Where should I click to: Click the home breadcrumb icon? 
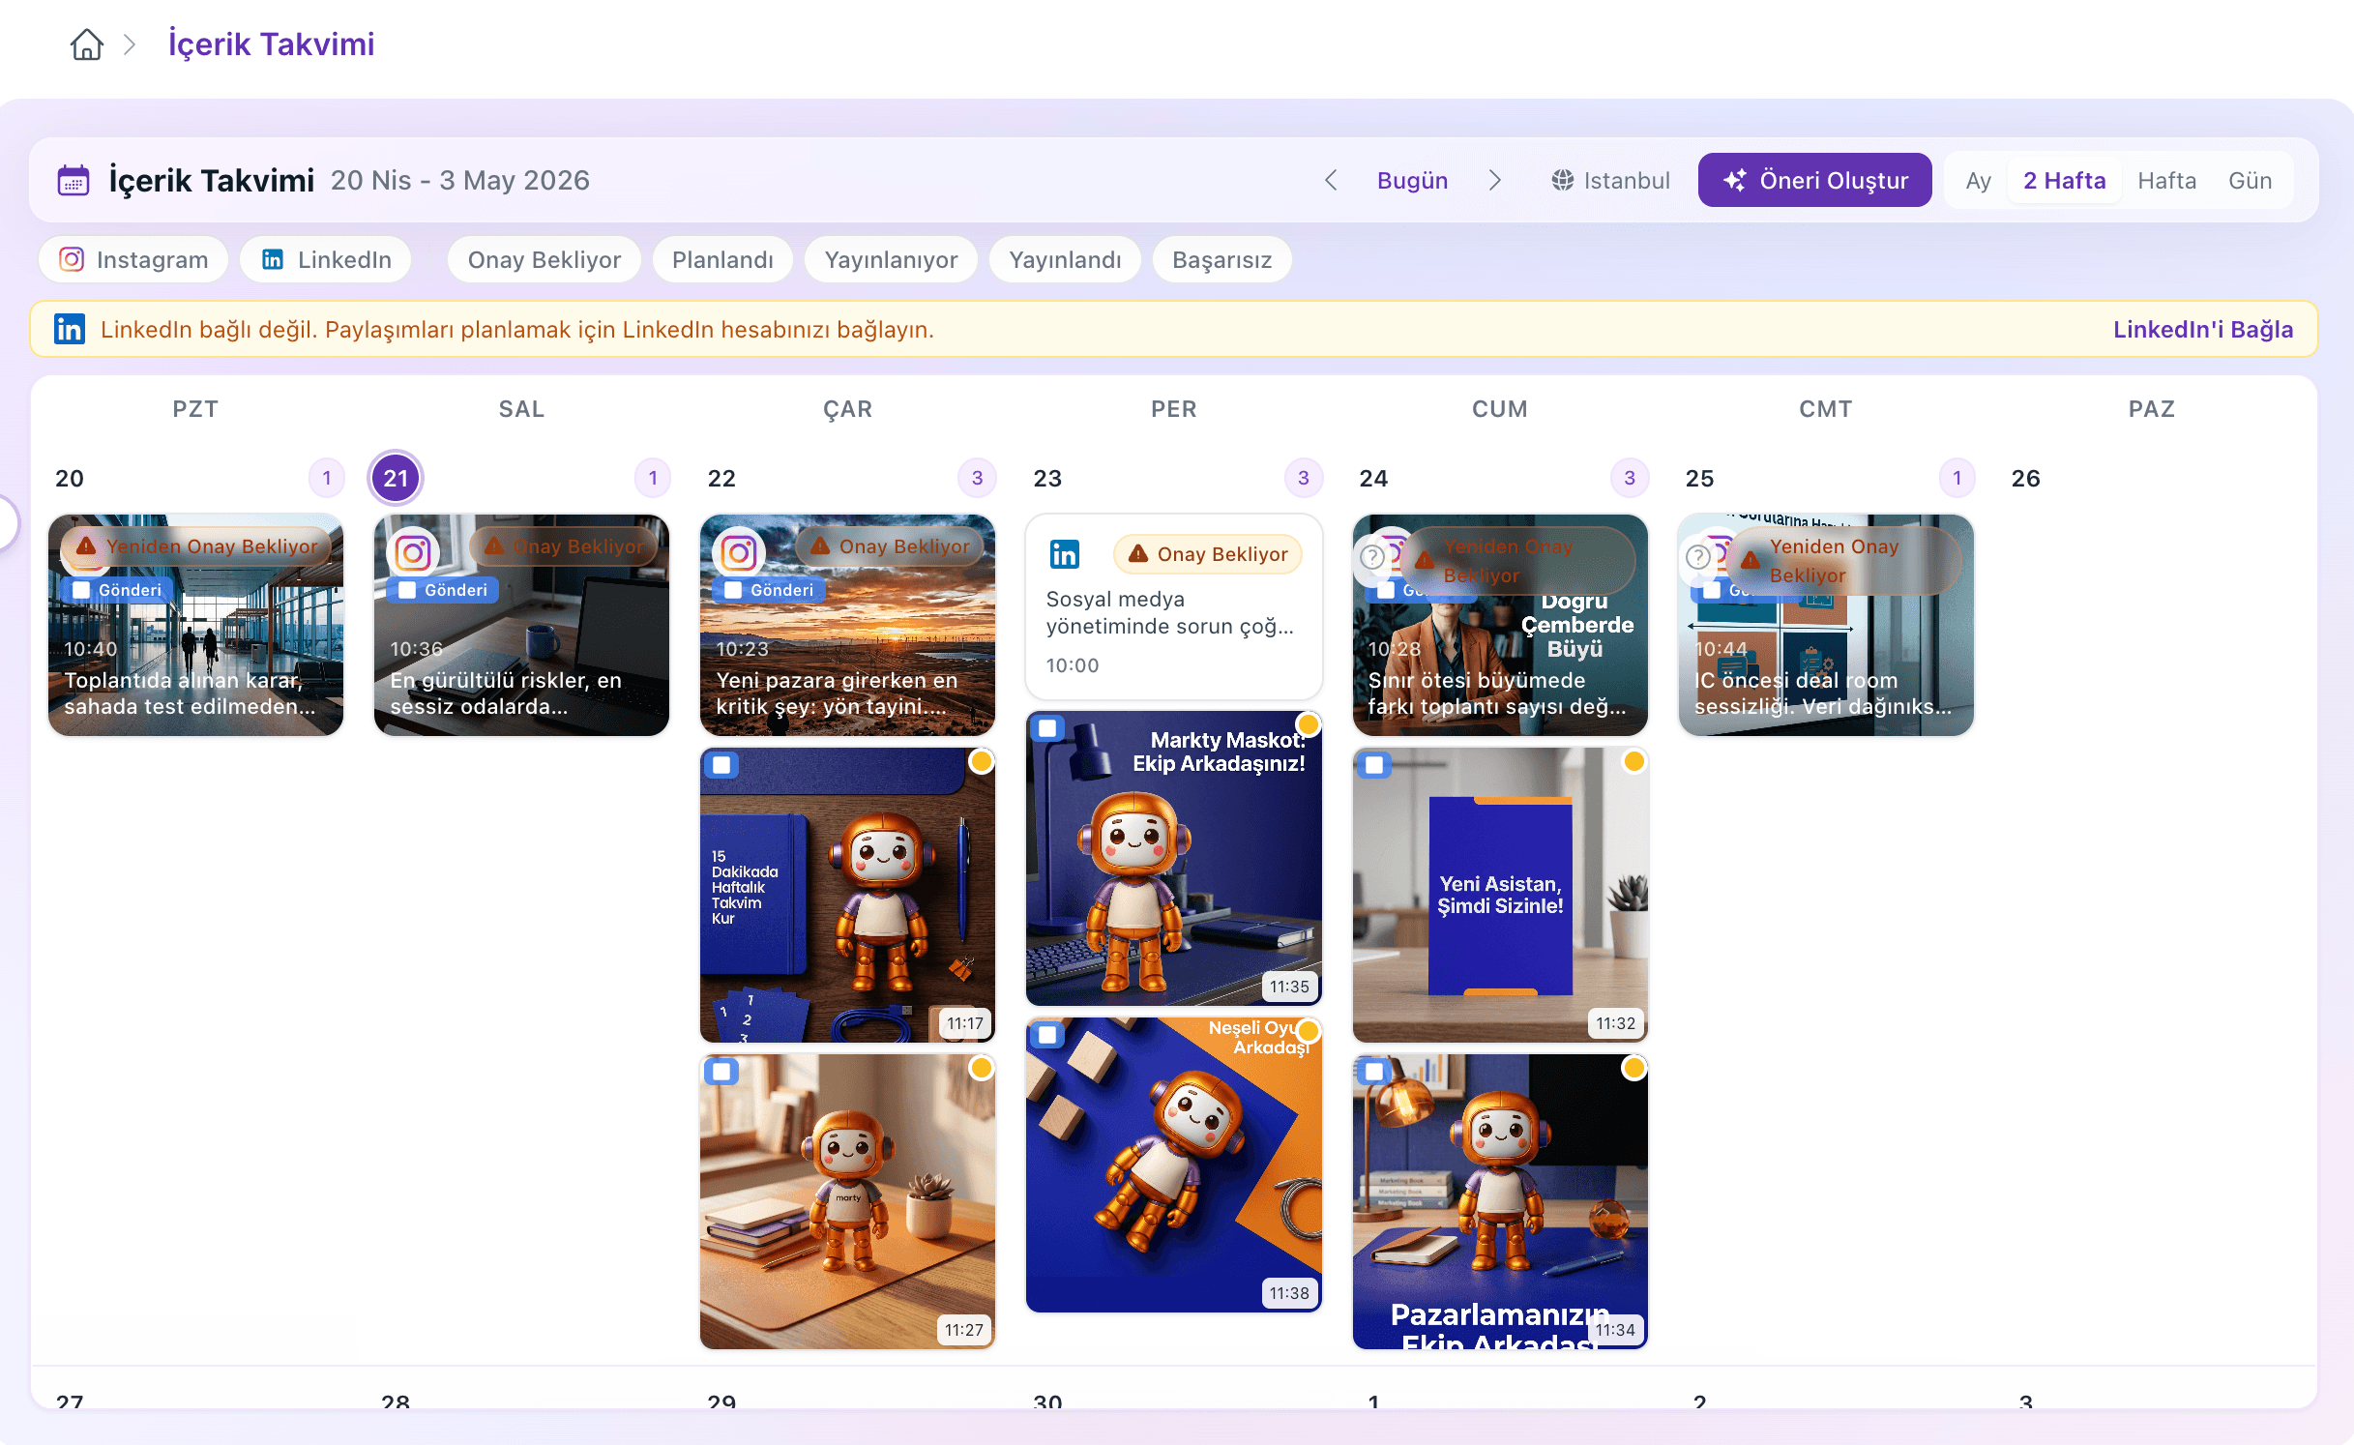click(86, 44)
